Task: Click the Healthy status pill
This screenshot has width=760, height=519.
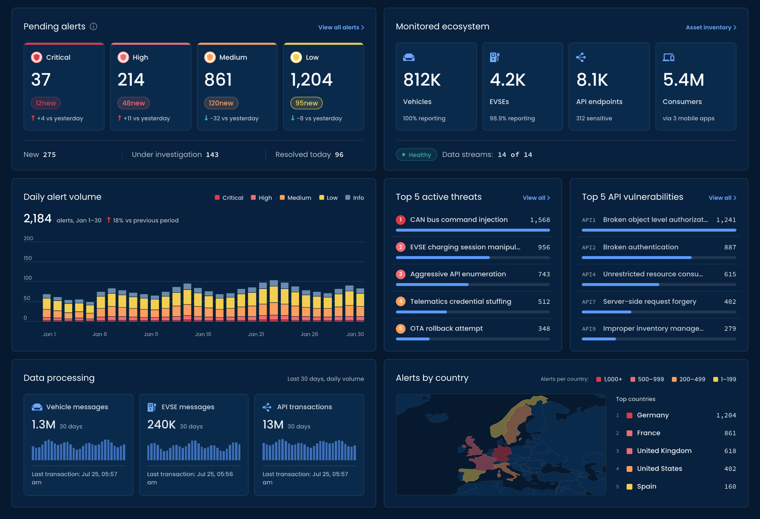Action: (x=416, y=154)
